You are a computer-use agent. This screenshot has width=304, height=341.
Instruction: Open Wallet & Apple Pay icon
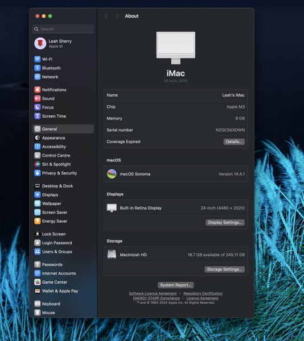38,291
